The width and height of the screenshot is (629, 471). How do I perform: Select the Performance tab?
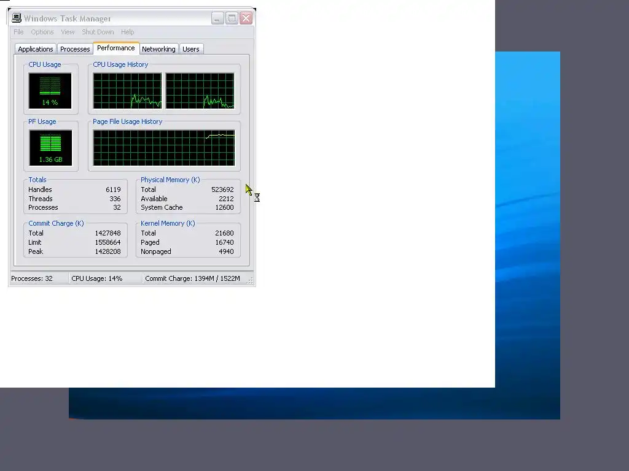pos(116,48)
